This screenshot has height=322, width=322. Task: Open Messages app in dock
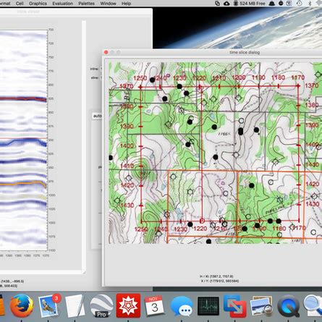pyautogui.click(x=182, y=306)
